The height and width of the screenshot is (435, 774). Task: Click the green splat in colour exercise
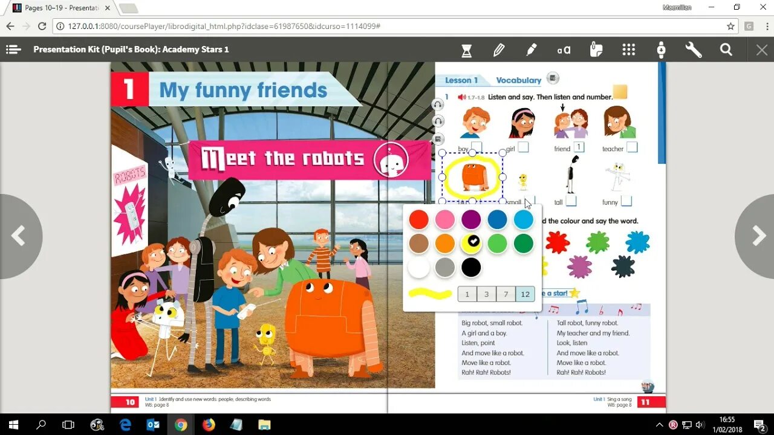click(x=597, y=242)
